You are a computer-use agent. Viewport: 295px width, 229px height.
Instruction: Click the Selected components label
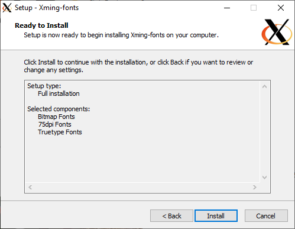tap(59, 109)
